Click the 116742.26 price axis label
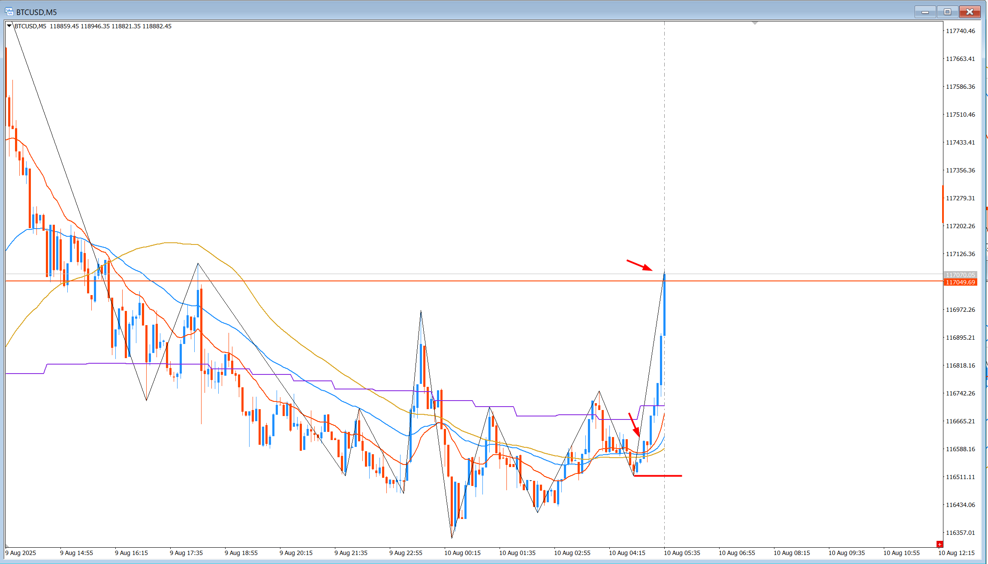 (961, 393)
